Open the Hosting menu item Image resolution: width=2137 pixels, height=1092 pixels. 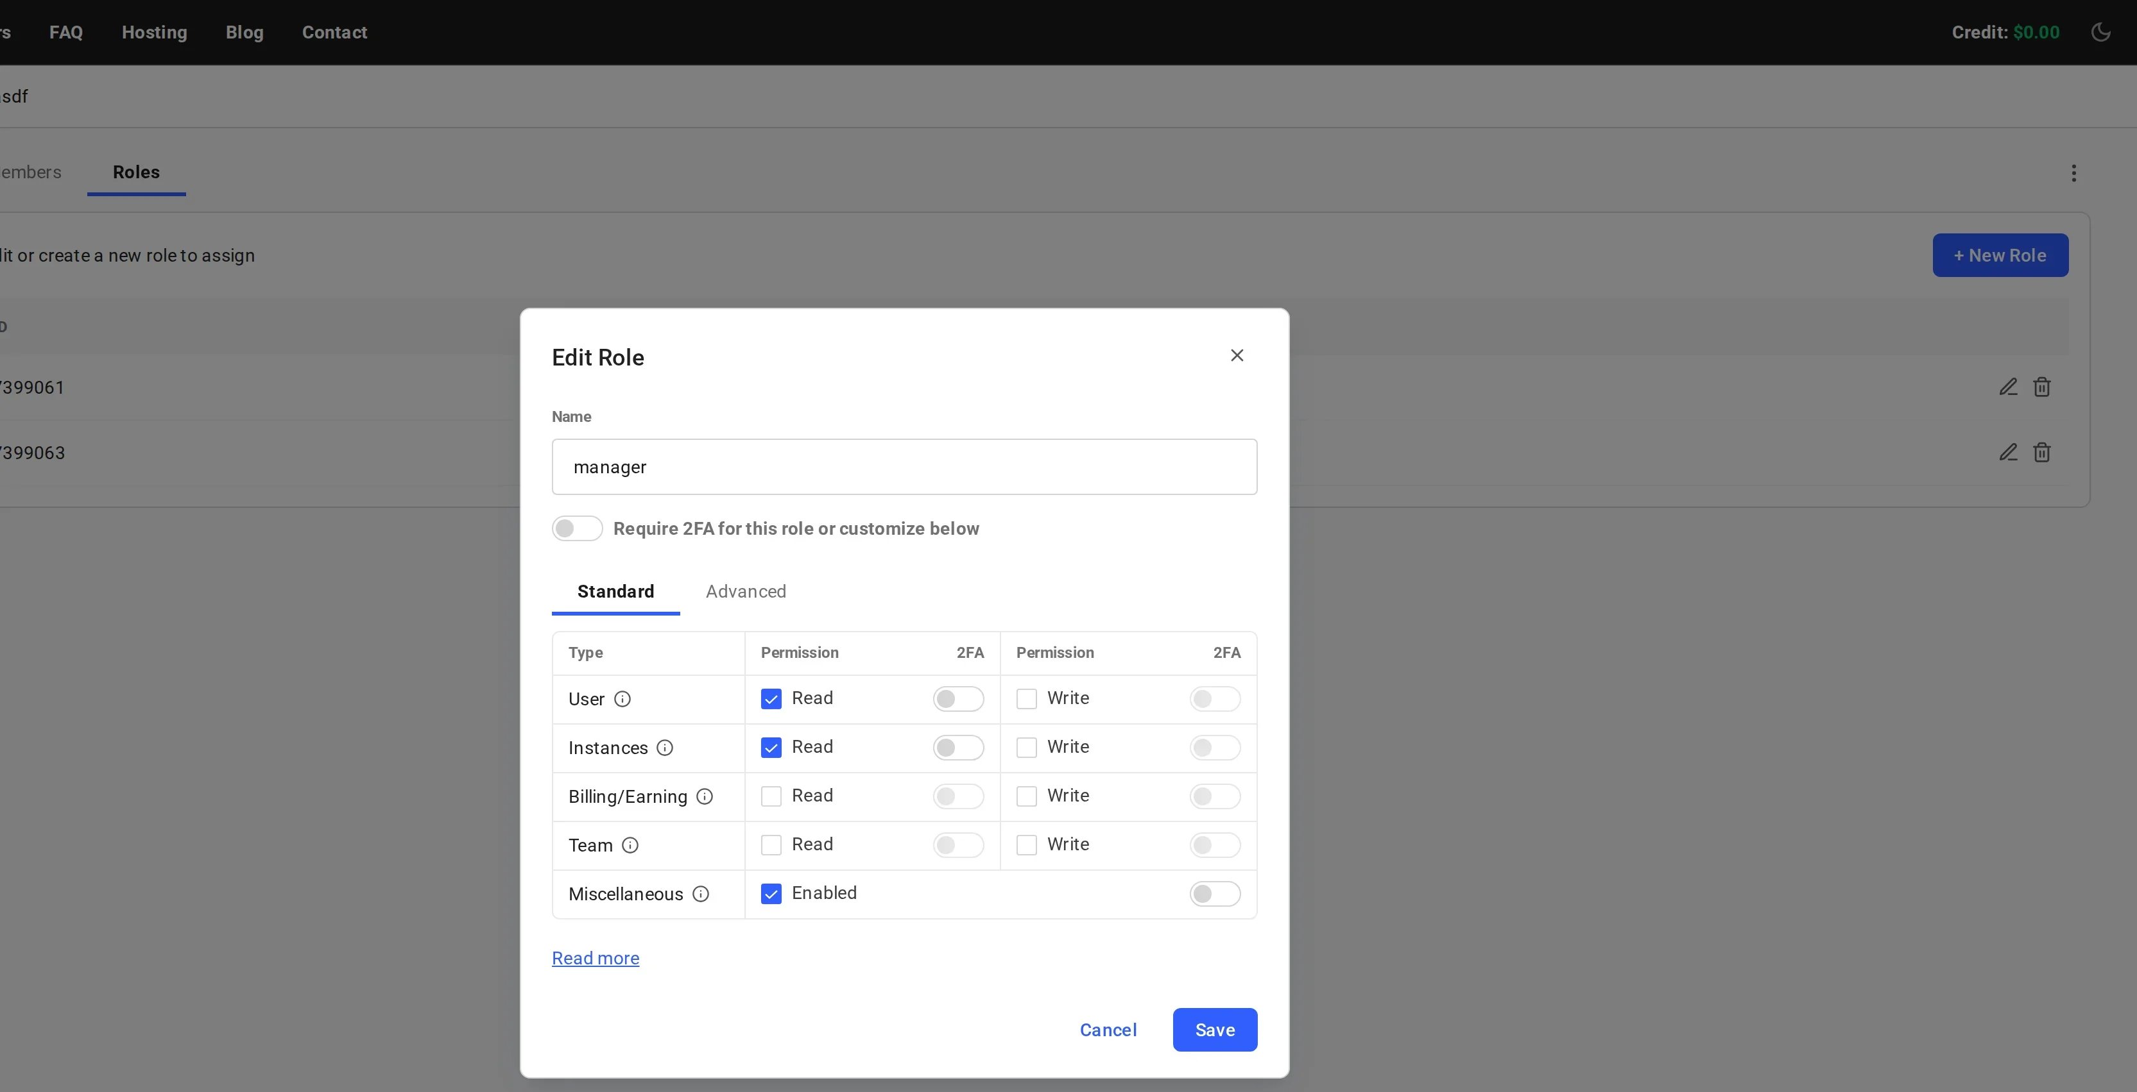[154, 32]
